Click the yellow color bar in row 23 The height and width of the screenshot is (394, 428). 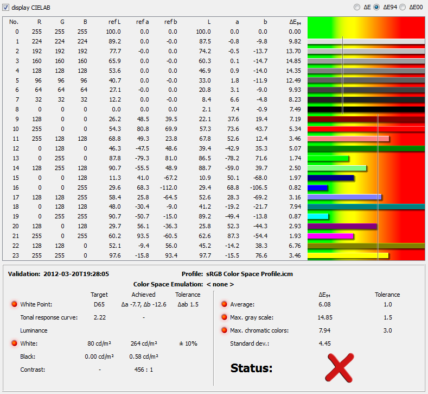coord(348,255)
